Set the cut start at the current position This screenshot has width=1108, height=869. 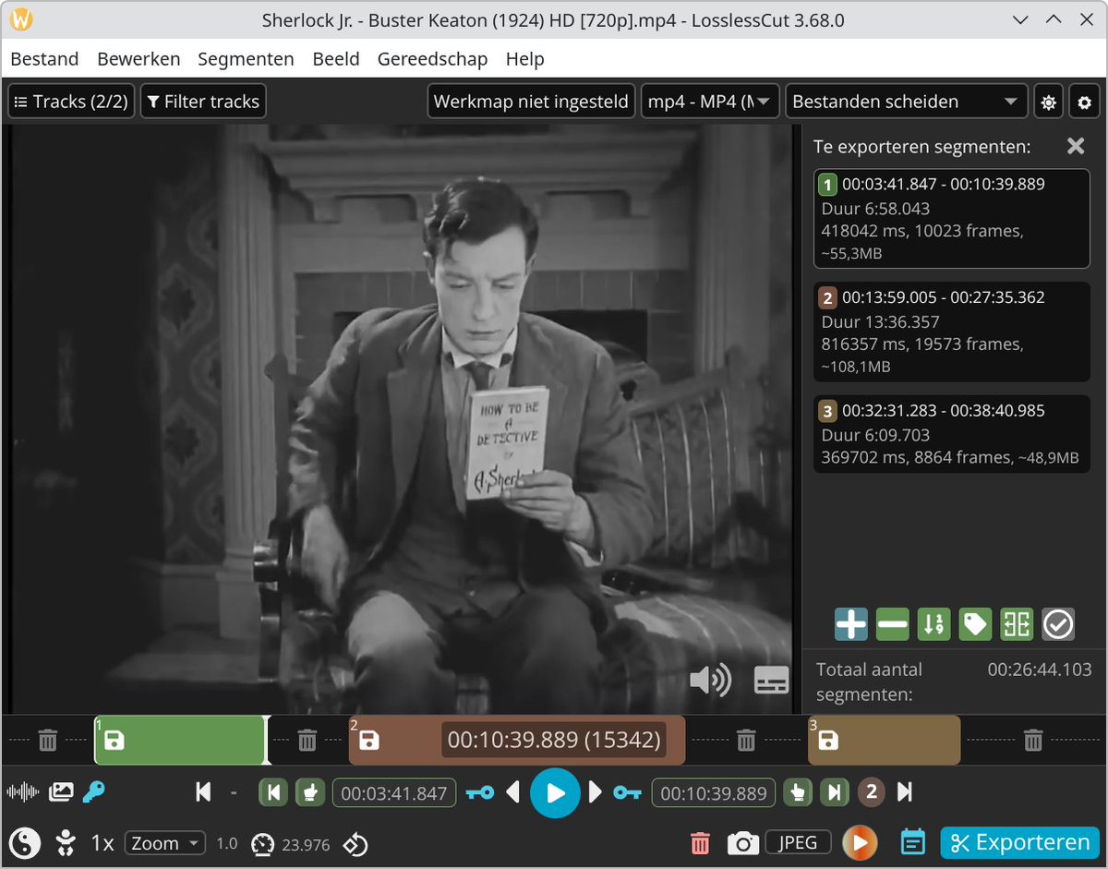[x=310, y=792]
